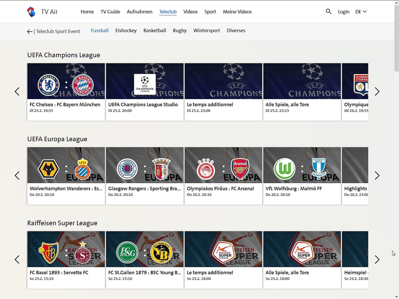Show next Europa League items
The height and width of the screenshot is (299, 399).
click(x=377, y=175)
